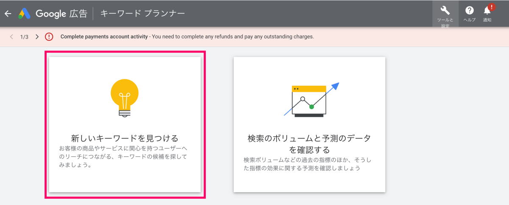Select the 新しいキーワードを見つける card title
The image size is (509, 205).
click(x=124, y=138)
